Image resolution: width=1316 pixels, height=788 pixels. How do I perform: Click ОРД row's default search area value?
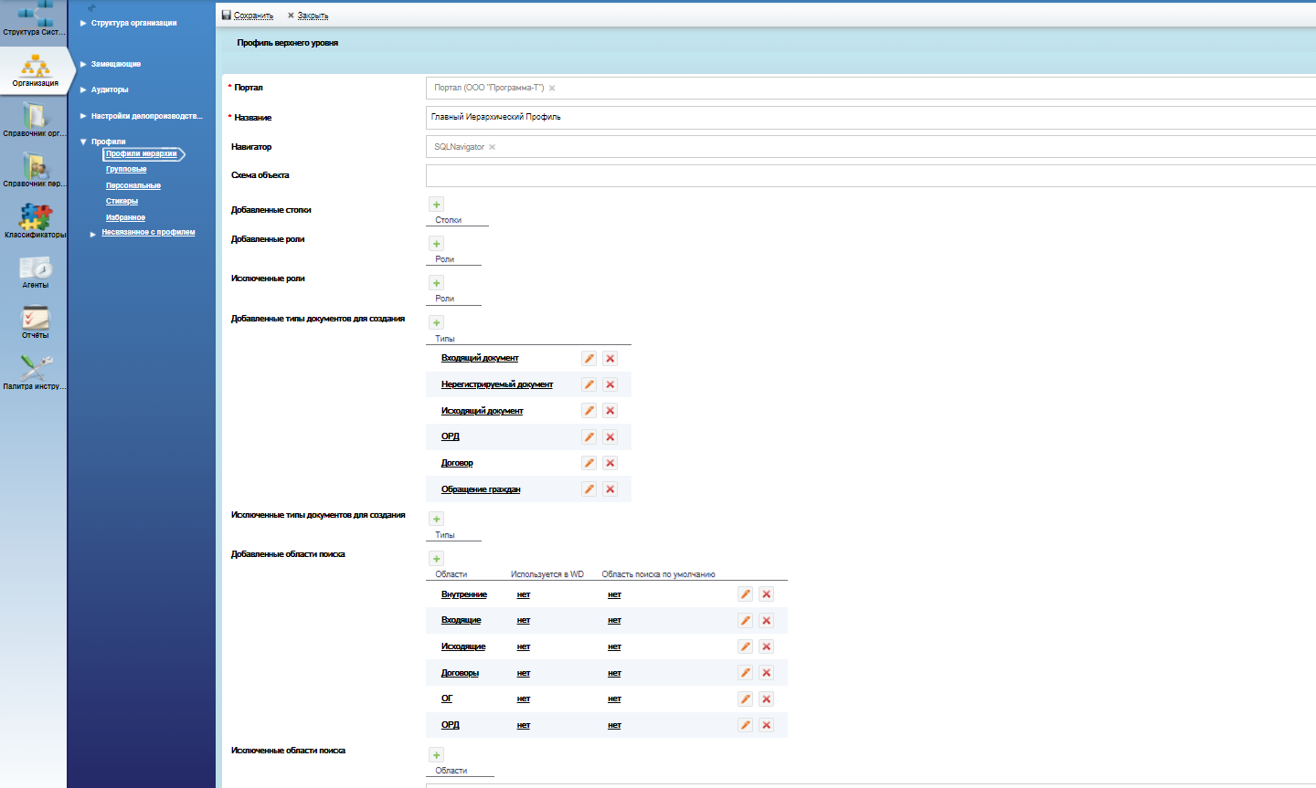[614, 725]
